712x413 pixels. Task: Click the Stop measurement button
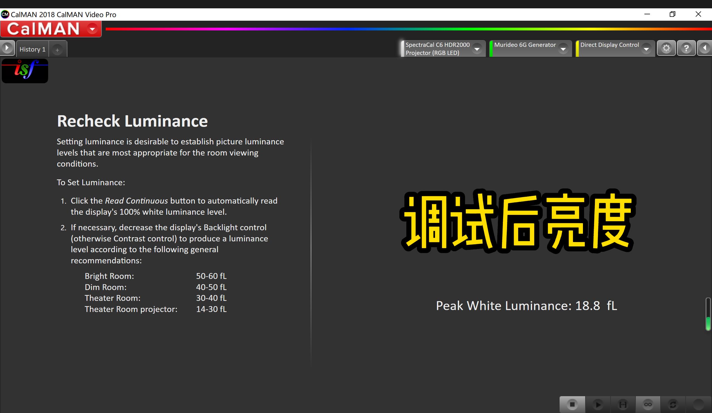tap(572, 405)
